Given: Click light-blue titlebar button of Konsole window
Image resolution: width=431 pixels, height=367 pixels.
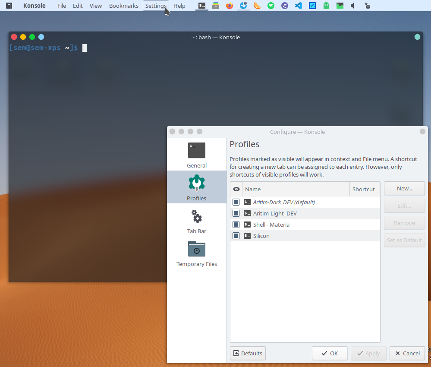Looking at the screenshot, I should (41, 37).
